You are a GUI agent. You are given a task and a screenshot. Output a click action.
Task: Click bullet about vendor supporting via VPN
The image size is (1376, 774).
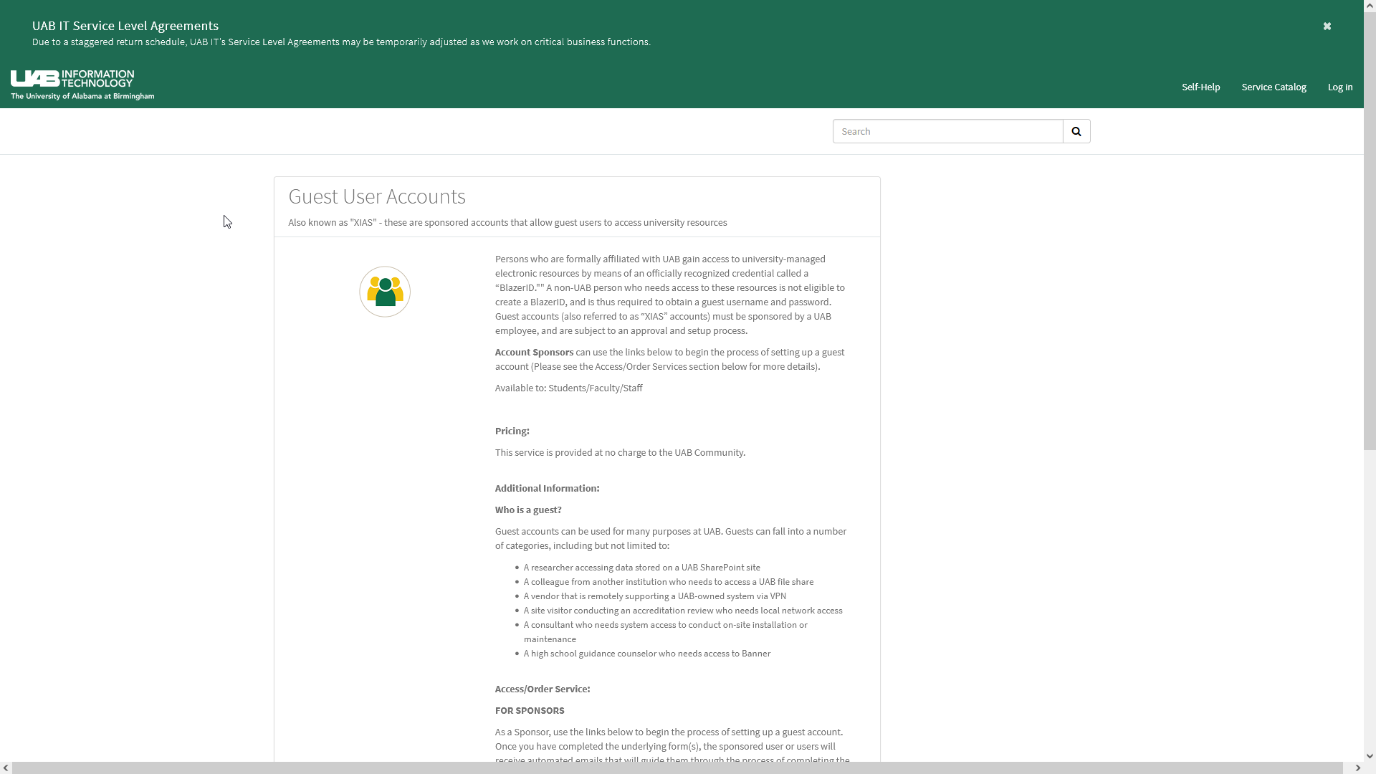pos(654,596)
